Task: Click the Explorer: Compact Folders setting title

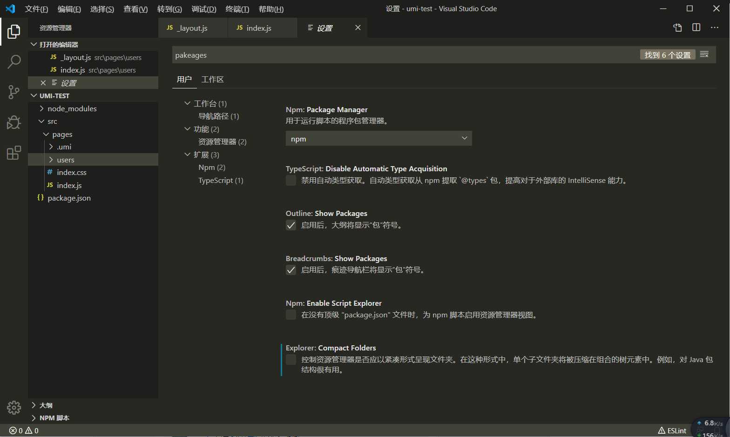Action: click(331, 348)
